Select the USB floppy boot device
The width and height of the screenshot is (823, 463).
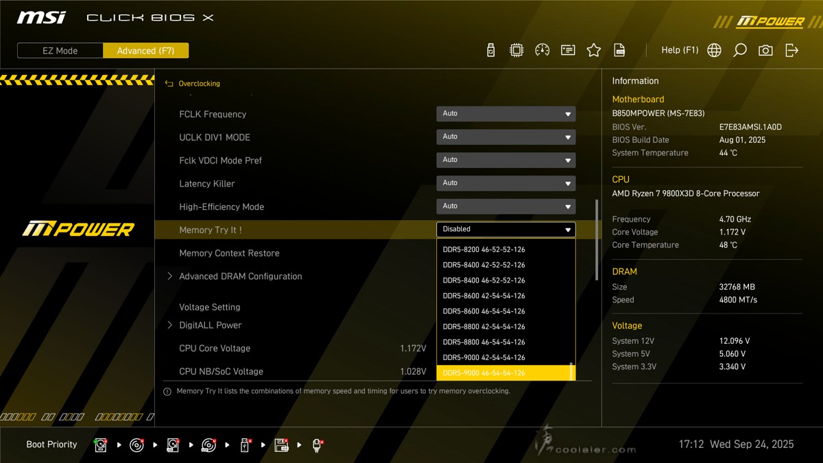(281, 445)
